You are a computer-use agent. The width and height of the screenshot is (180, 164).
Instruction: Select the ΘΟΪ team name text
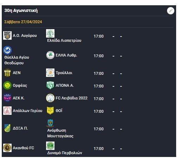pyautogui.click(x=59, y=111)
